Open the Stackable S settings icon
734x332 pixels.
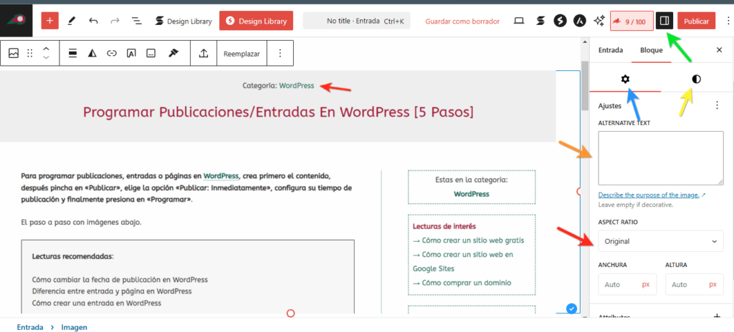coord(540,21)
